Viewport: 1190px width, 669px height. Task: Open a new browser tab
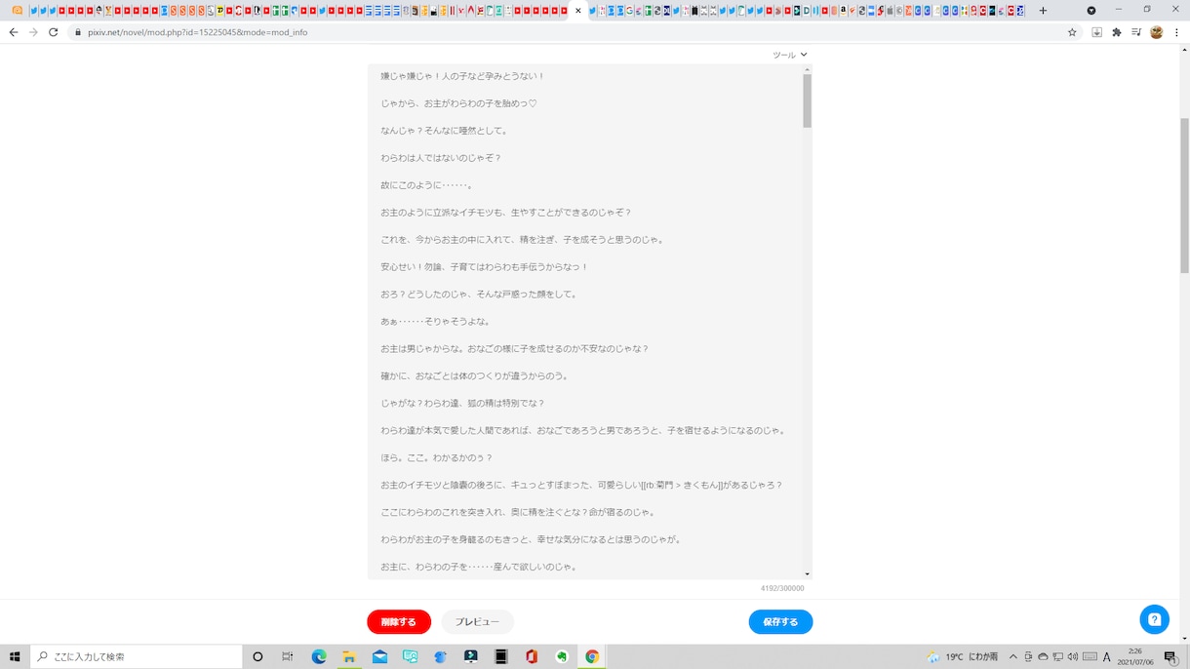[x=1043, y=11]
